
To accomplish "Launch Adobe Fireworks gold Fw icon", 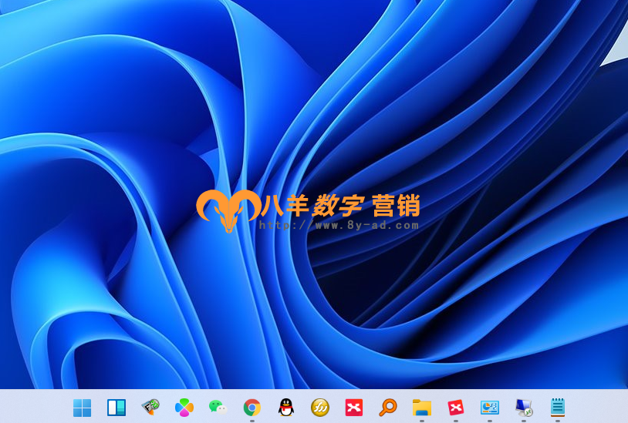I will tap(320, 408).
